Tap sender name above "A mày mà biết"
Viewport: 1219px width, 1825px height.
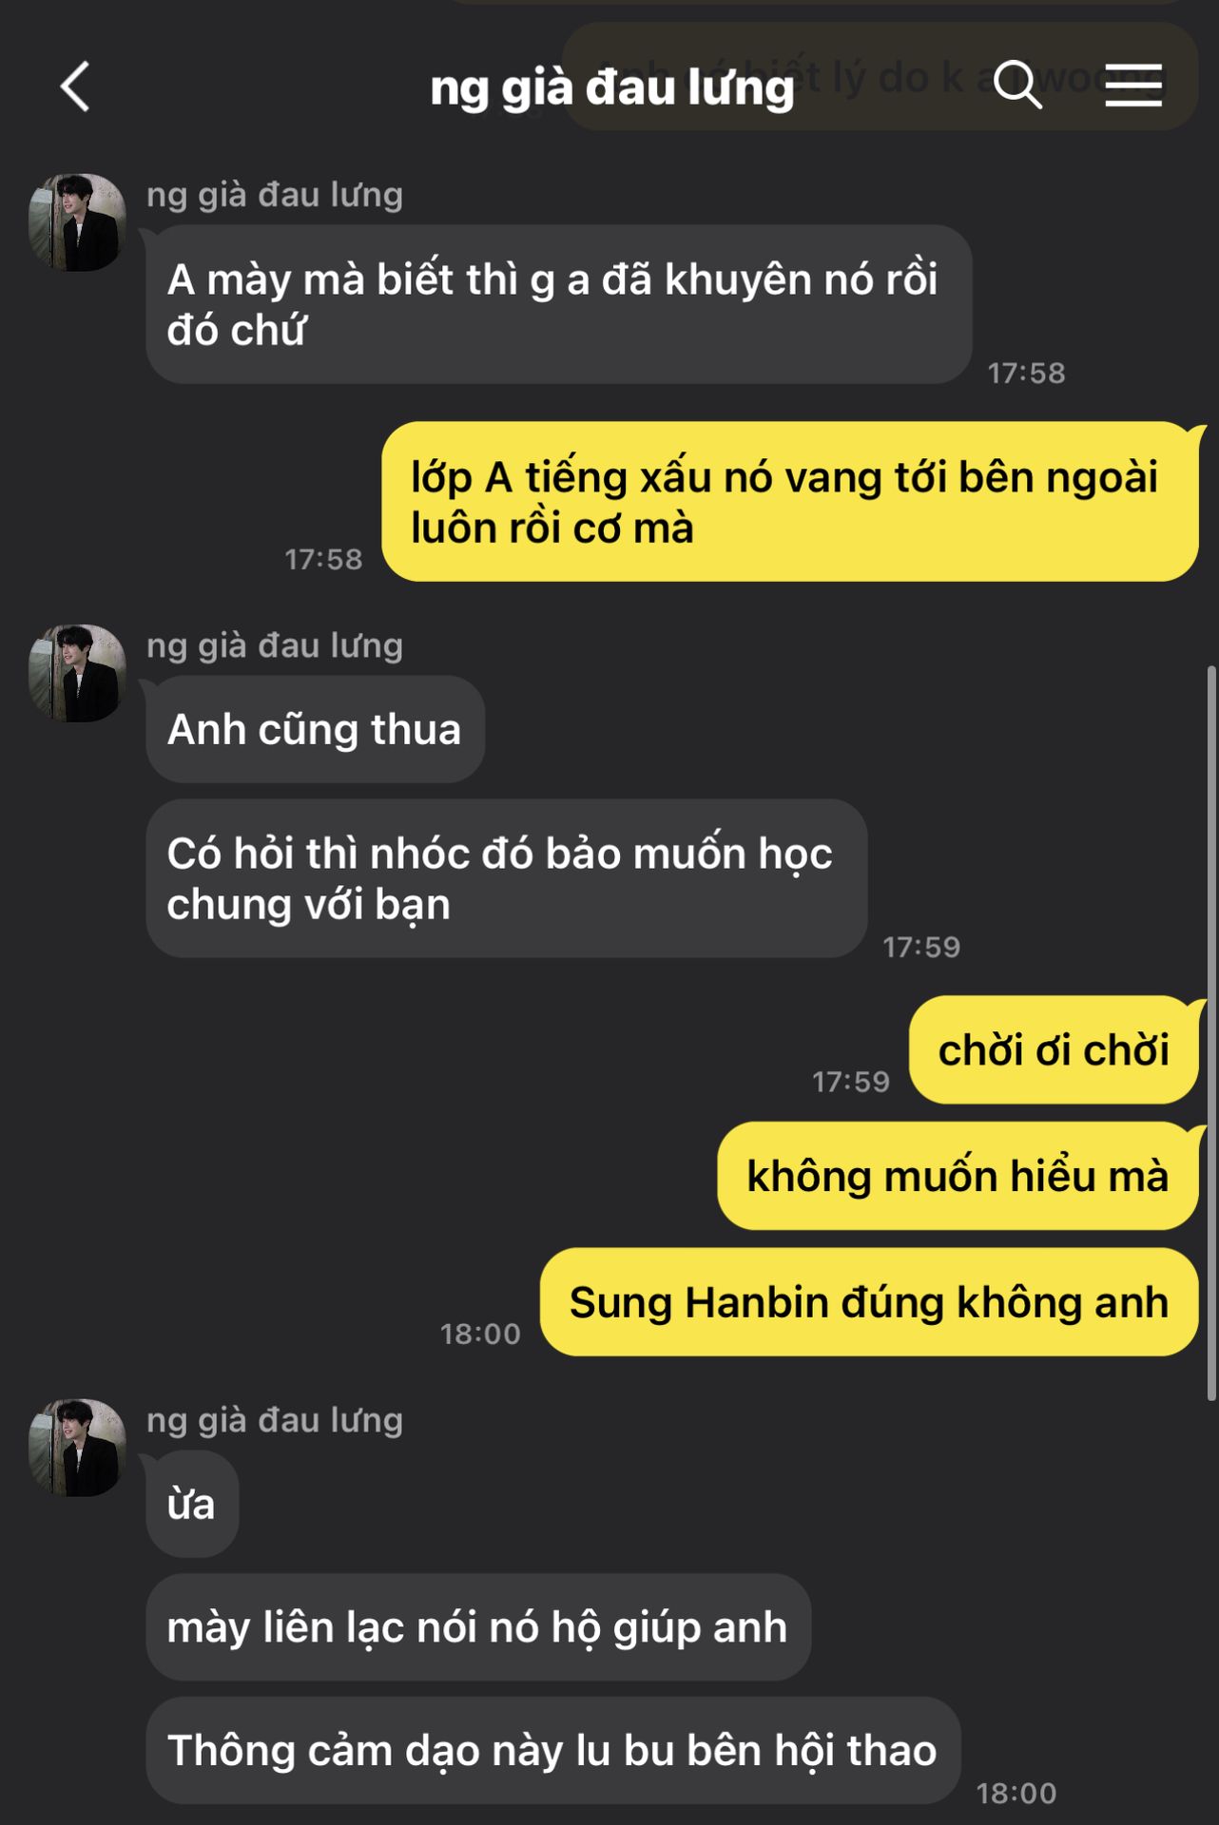pos(275,195)
